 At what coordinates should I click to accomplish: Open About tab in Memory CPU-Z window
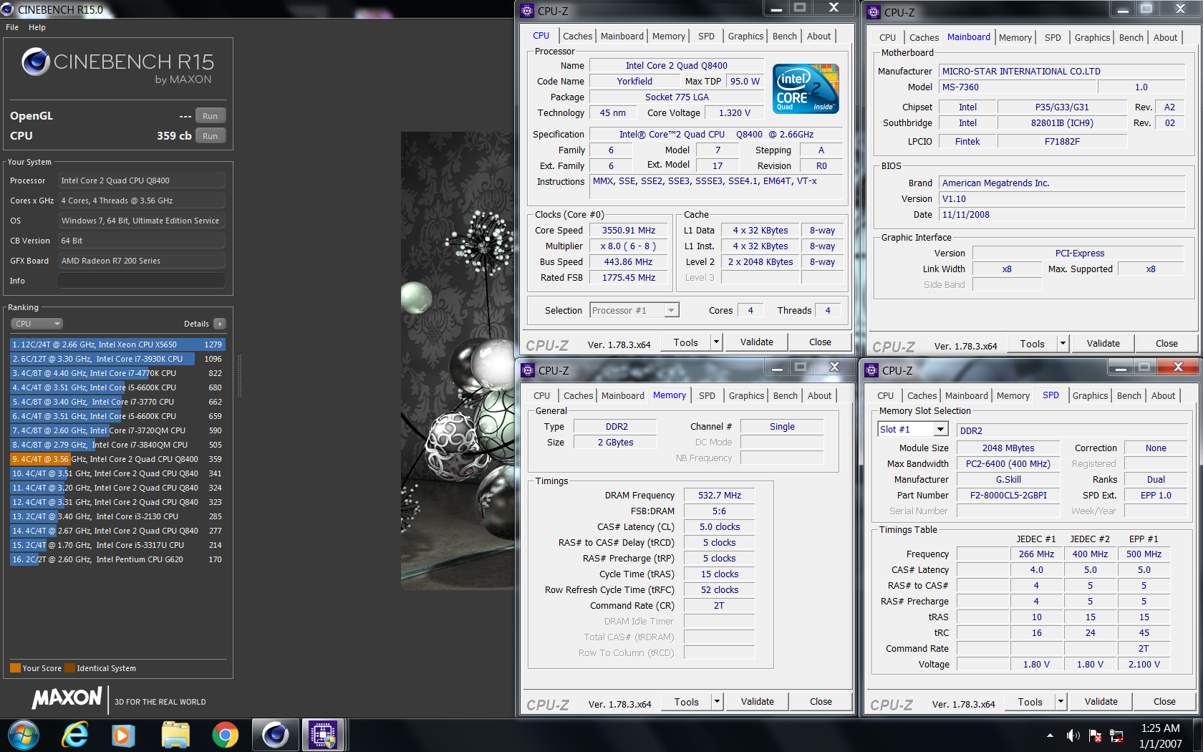pos(820,396)
